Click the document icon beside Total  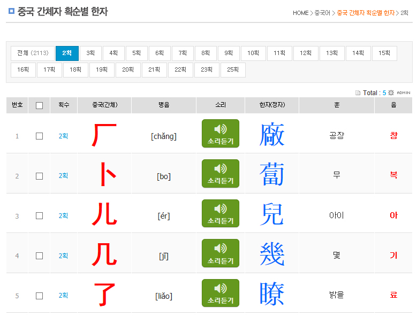[358, 92]
